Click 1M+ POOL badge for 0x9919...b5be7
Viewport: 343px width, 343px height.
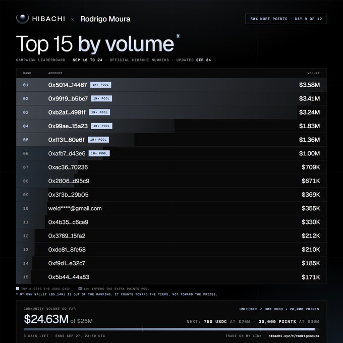(x=101, y=99)
